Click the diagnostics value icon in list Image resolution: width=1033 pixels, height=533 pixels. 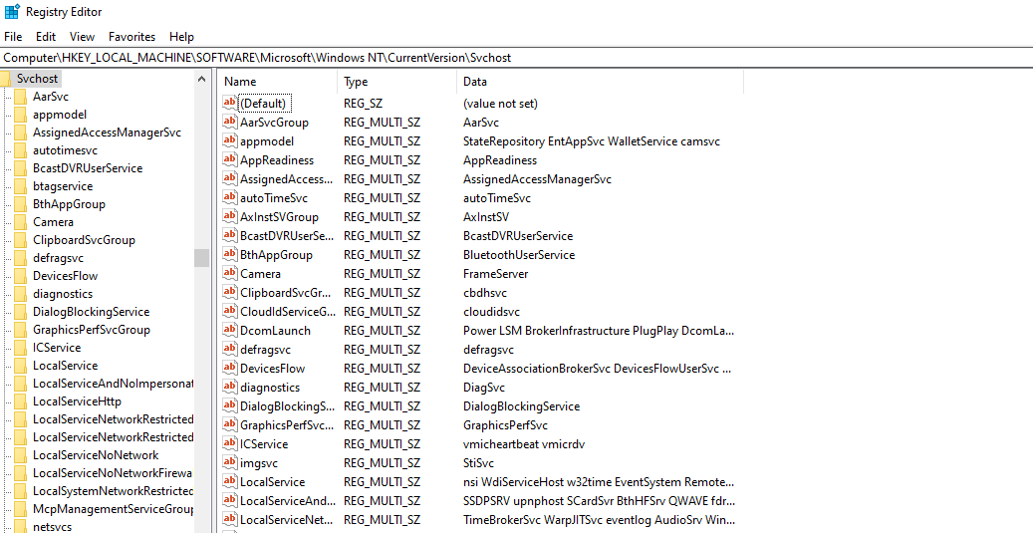[229, 388]
